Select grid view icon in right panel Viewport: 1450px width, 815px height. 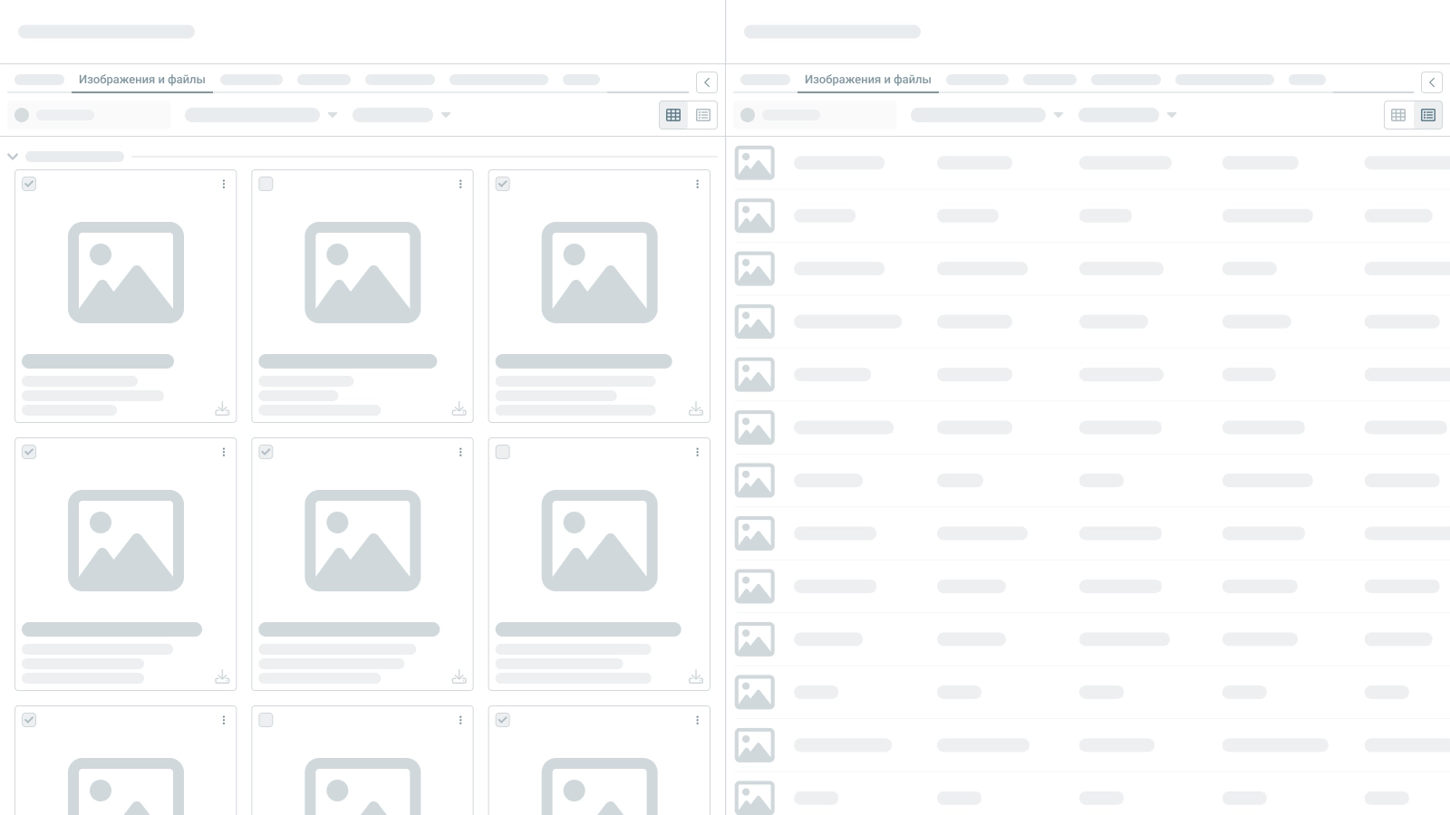pos(1398,115)
